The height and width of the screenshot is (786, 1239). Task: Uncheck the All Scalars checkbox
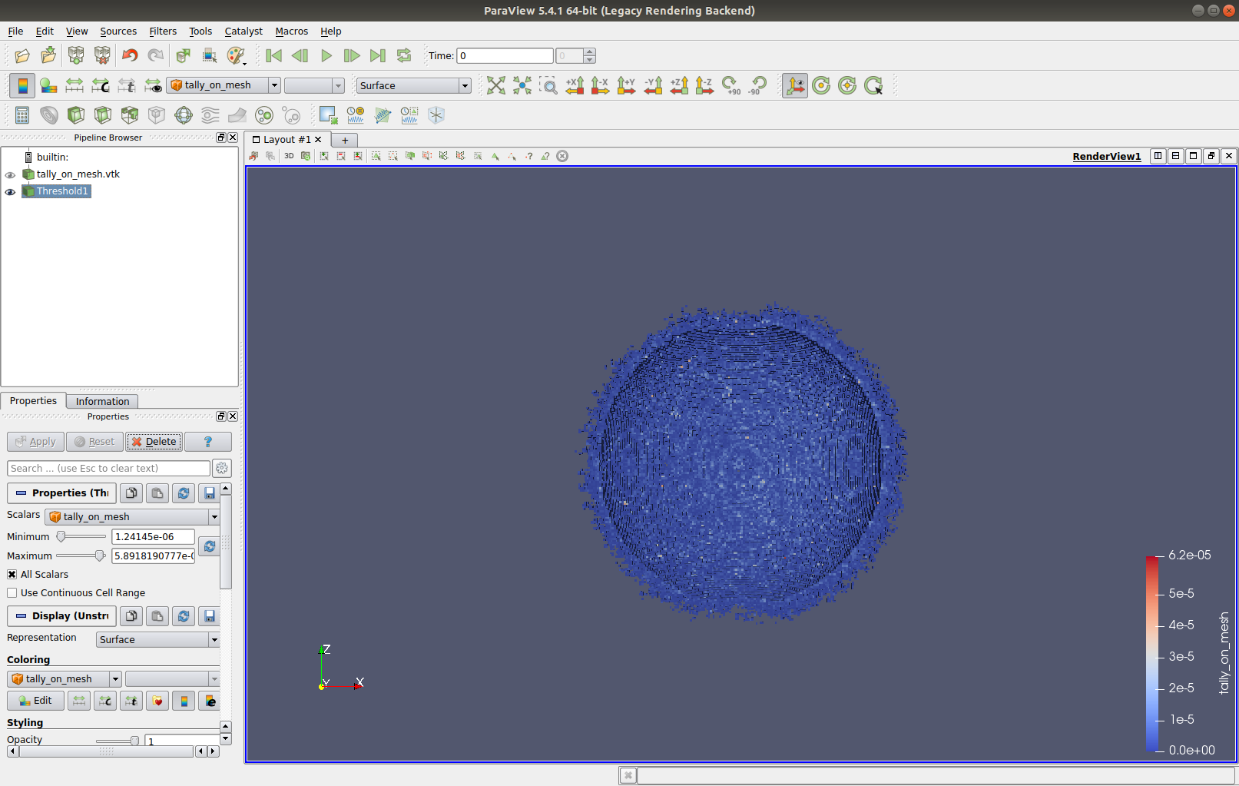[x=12, y=574]
